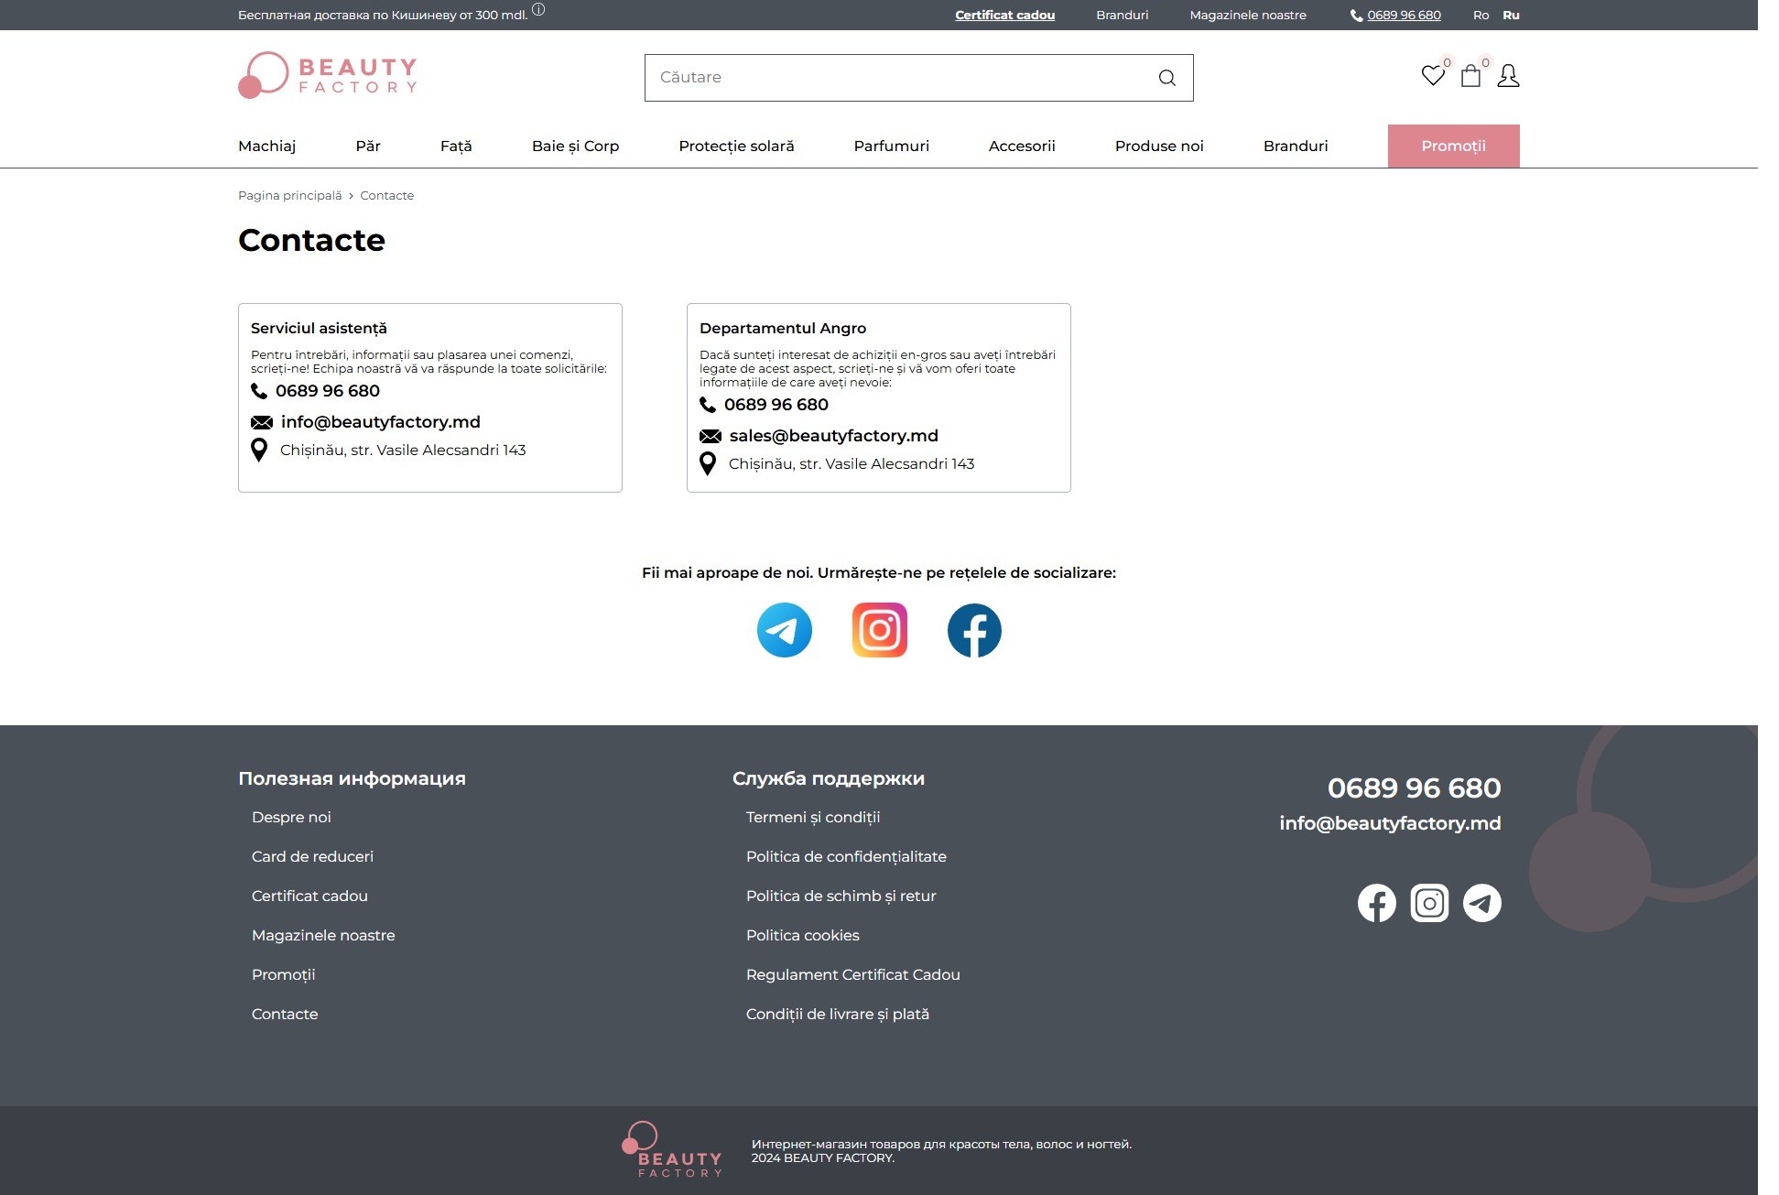Call 0689 96 680 in Departamentul Angro card
The width and height of the screenshot is (1779, 1195).
tap(776, 405)
